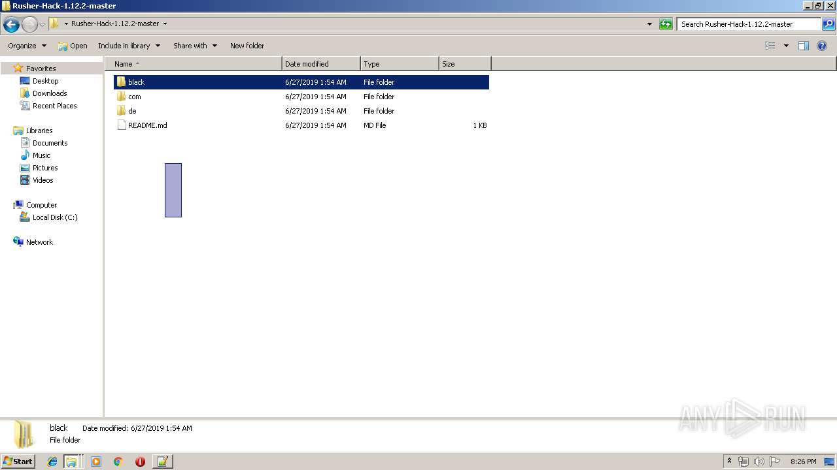Go back with the Back arrow button
Viewport: 837px width, 470px height.
coord(11,25)
